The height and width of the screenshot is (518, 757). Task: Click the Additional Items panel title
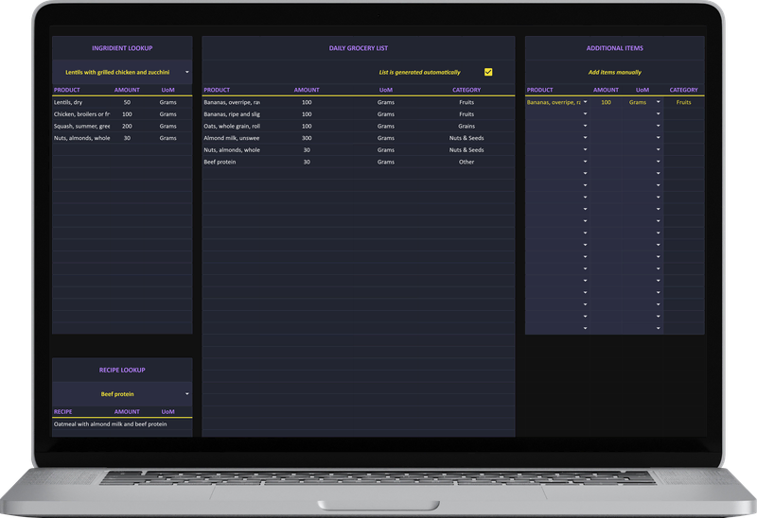pos(614,48)
